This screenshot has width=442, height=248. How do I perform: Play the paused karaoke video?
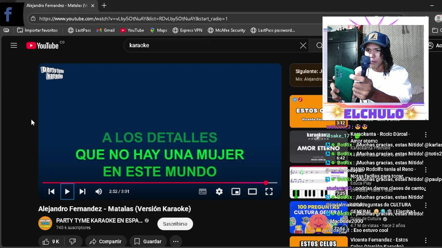[67, 192]
